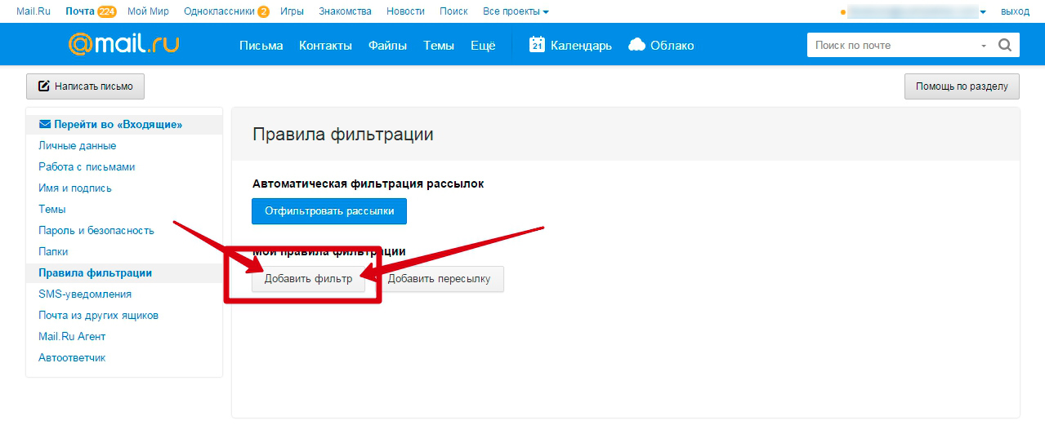Click 'Помощь по разделу' button

pos(962,86)
